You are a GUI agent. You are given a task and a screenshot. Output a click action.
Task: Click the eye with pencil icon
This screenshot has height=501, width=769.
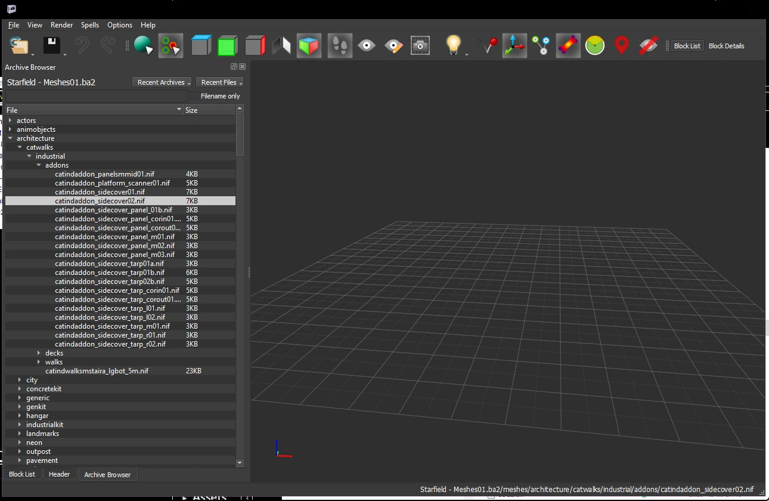click(x=393, y=45)
